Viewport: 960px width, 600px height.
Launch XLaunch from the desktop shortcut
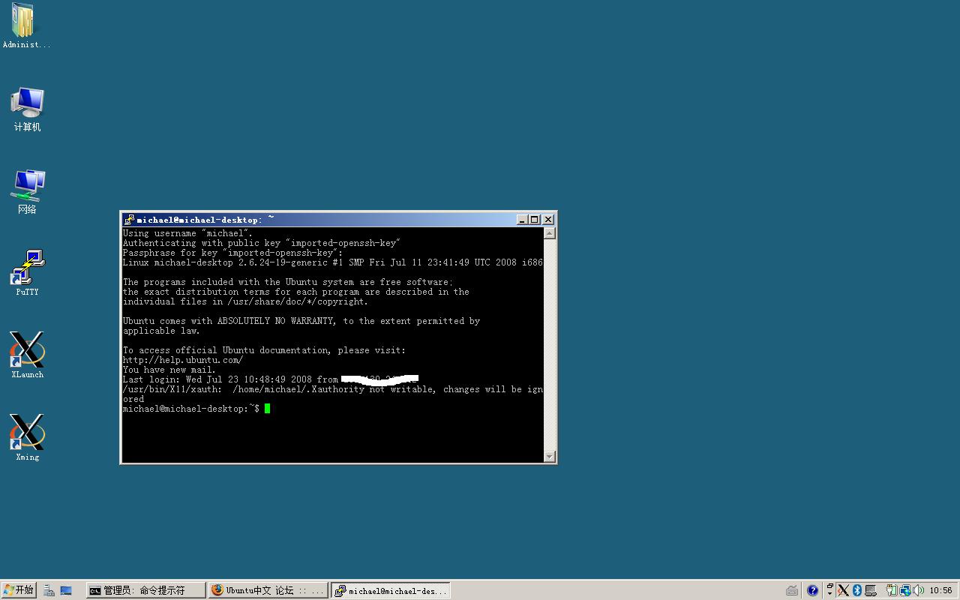[x=27, y=355]
